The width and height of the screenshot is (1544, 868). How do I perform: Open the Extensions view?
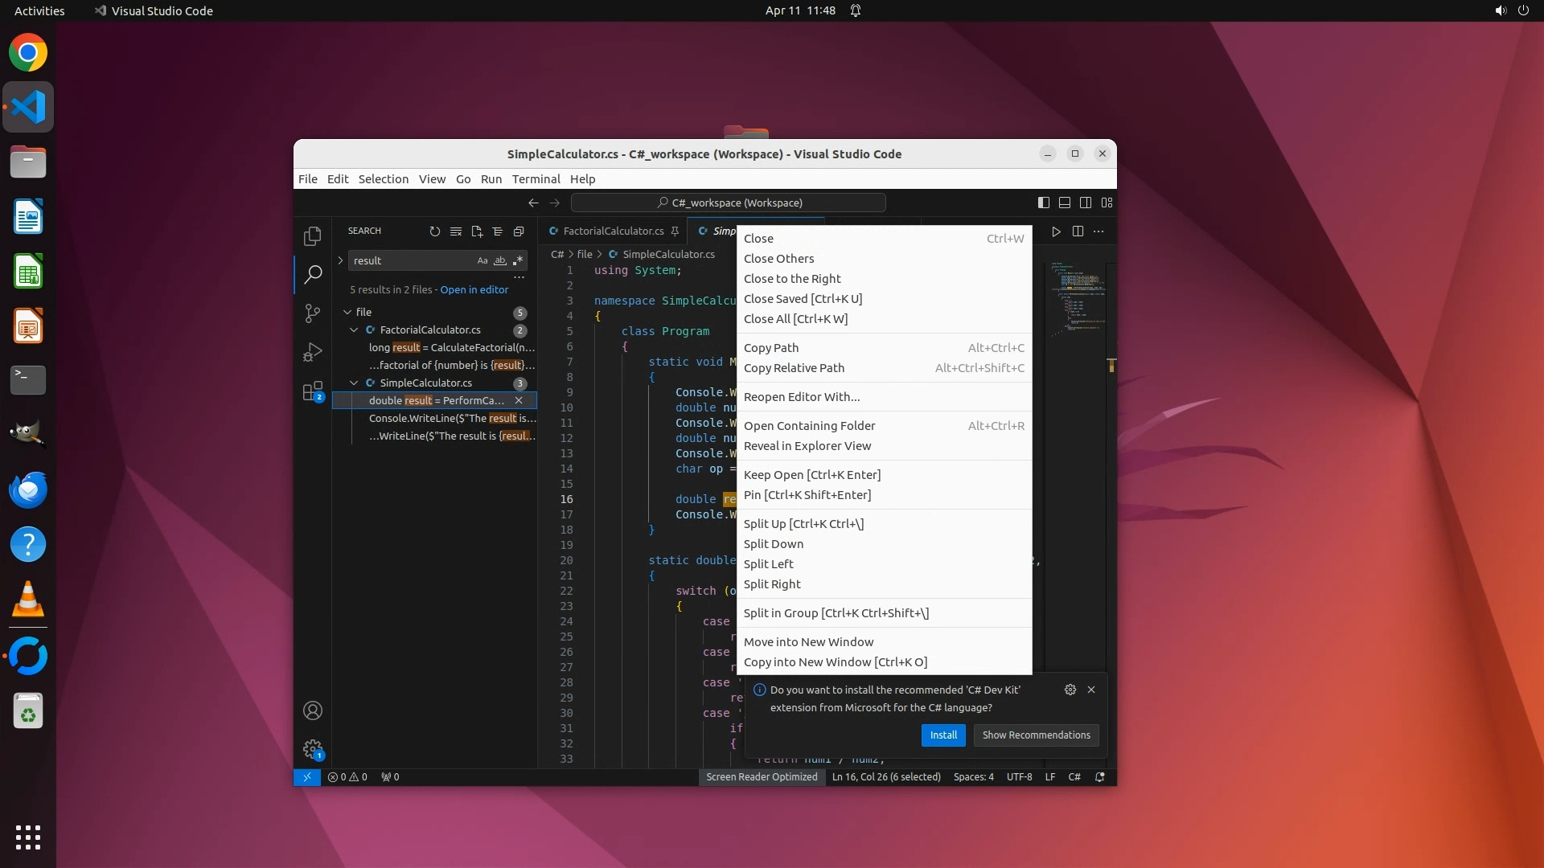(313, 391)
